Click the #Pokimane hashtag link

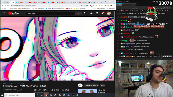(6, 84)
